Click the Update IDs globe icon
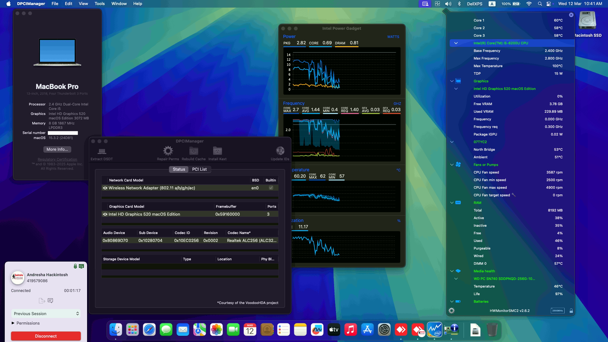Viewport: 608px width, 342px height. (280, 151)
